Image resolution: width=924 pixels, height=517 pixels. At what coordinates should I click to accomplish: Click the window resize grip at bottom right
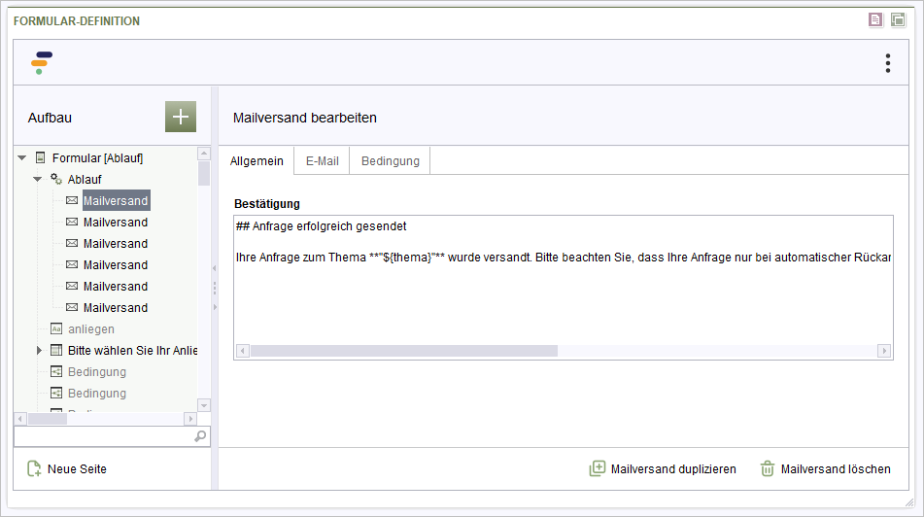(x=909, y=502)
